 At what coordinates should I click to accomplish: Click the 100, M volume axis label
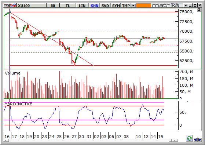coord(186,85)
